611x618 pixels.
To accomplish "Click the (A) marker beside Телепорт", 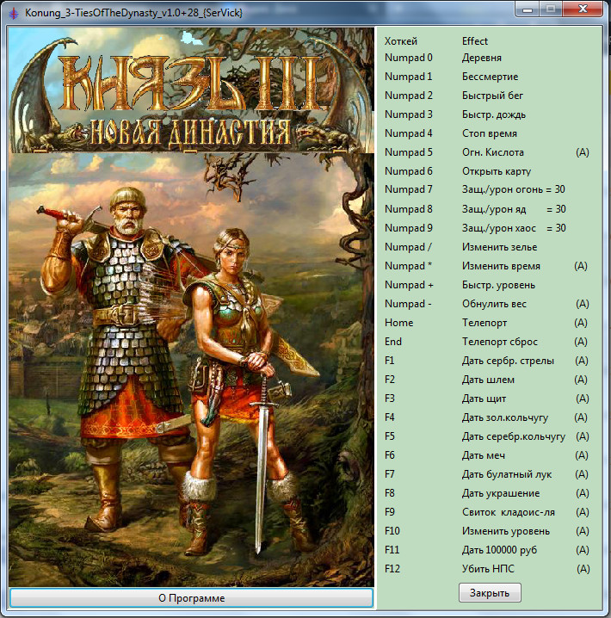I will tap(581, 323).
